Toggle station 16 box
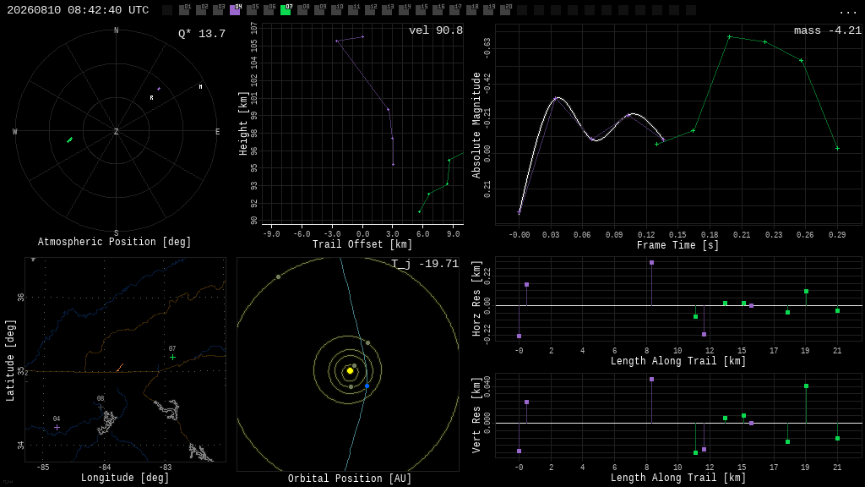 437,10
